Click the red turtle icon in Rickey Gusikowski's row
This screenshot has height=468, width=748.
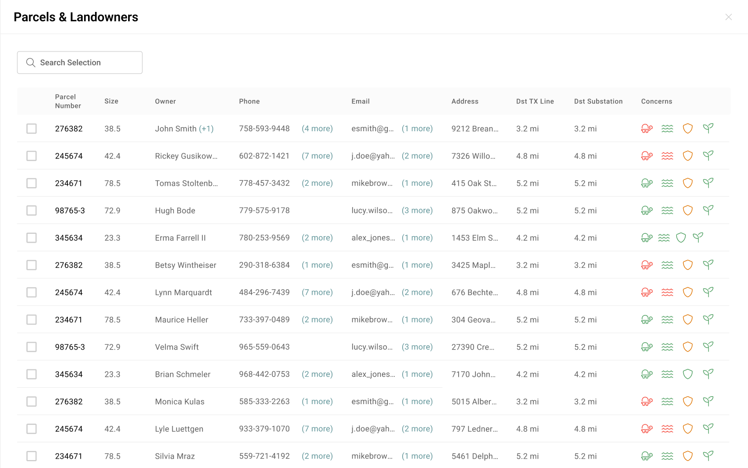pos(647,156)
